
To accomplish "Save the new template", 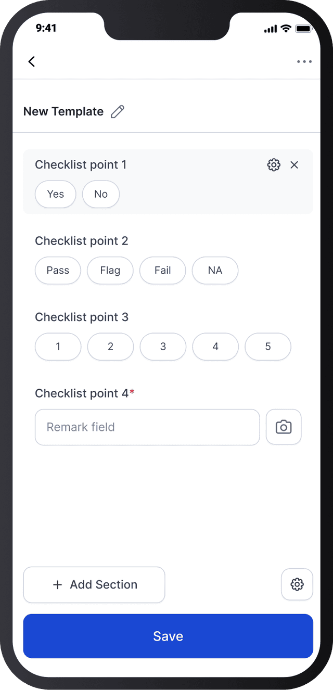I will point(168,636).
